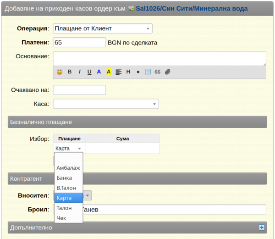Image resolution: width=275 pixels, height=239 pixels.
Task: Click the Очаквано на field
Action: (79, 90)
